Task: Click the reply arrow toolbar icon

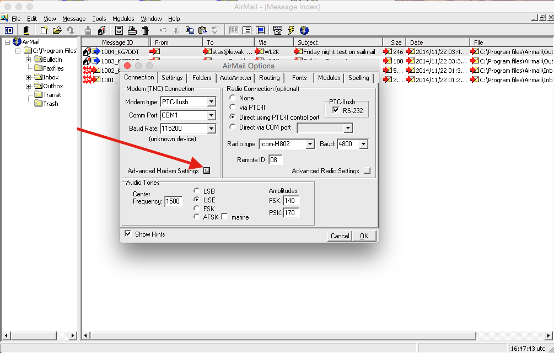Action: [71, 30]
